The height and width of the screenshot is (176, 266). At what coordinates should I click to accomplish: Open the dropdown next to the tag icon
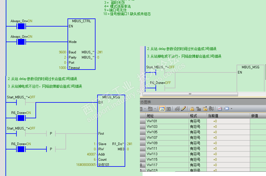point(232,109)
